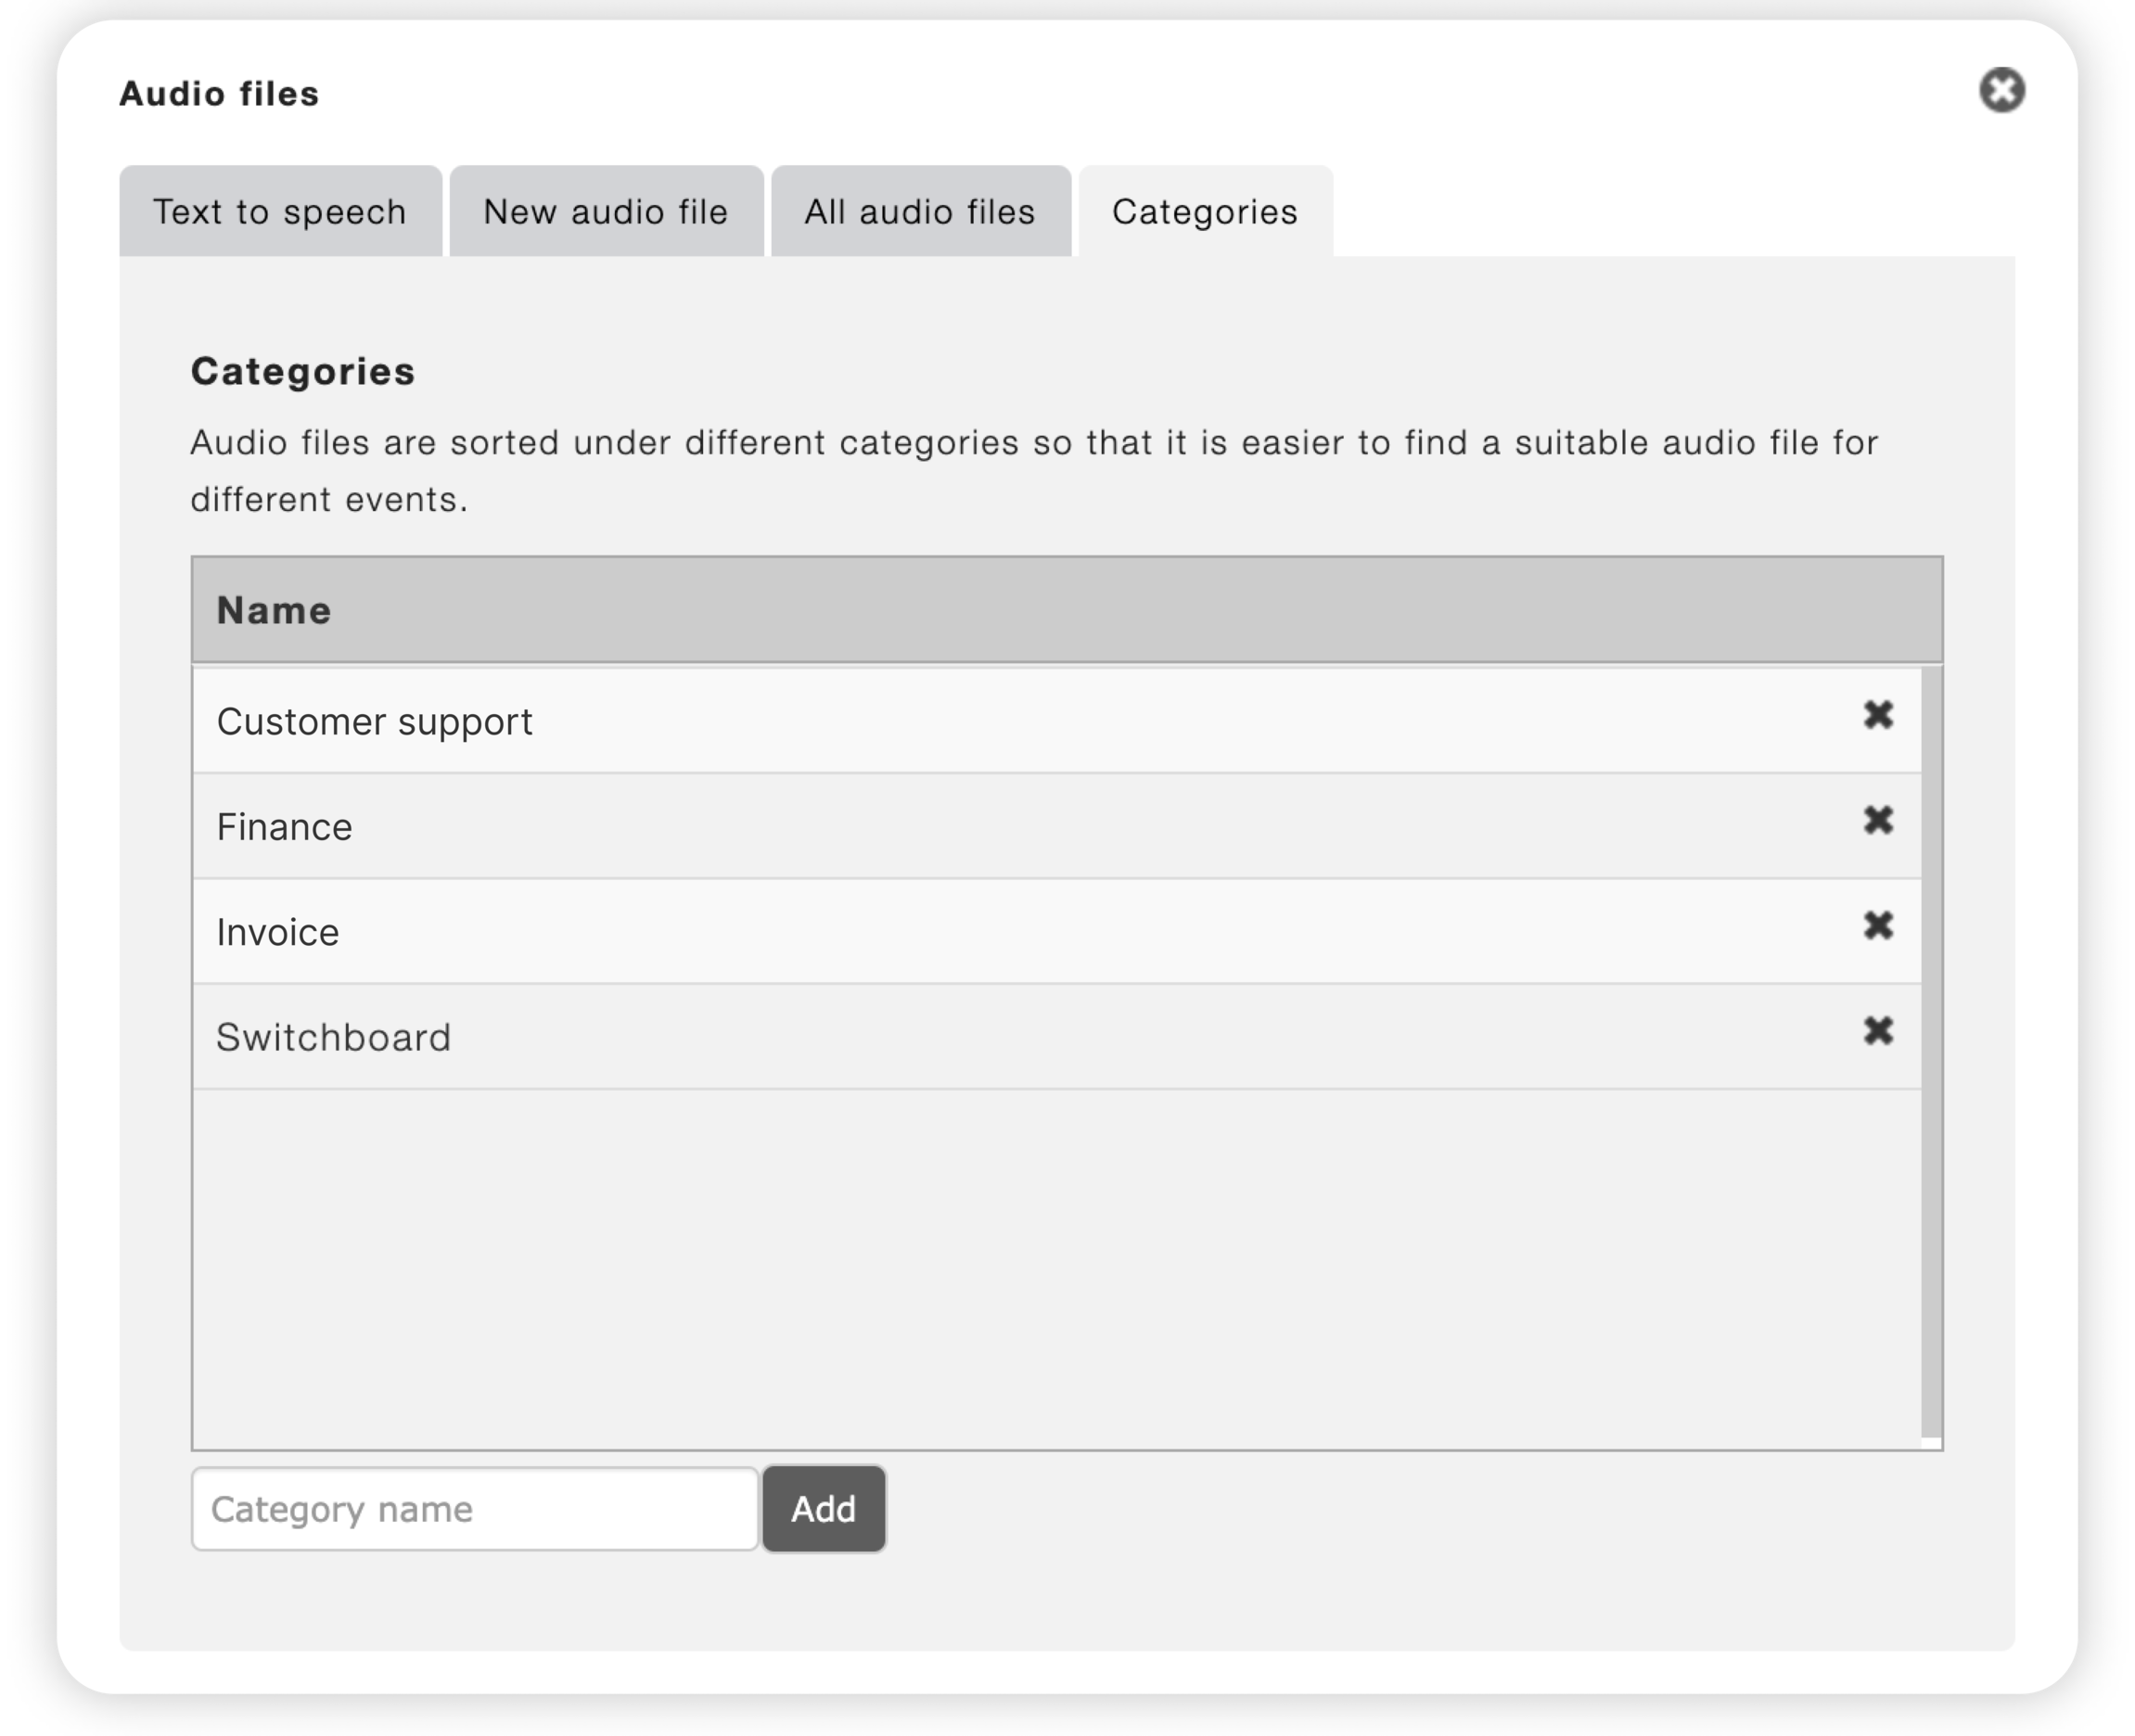Remove the Switchboard category
Image resolution: width=2135 pixels, height=1736 pixels.
(1878, 1030)
